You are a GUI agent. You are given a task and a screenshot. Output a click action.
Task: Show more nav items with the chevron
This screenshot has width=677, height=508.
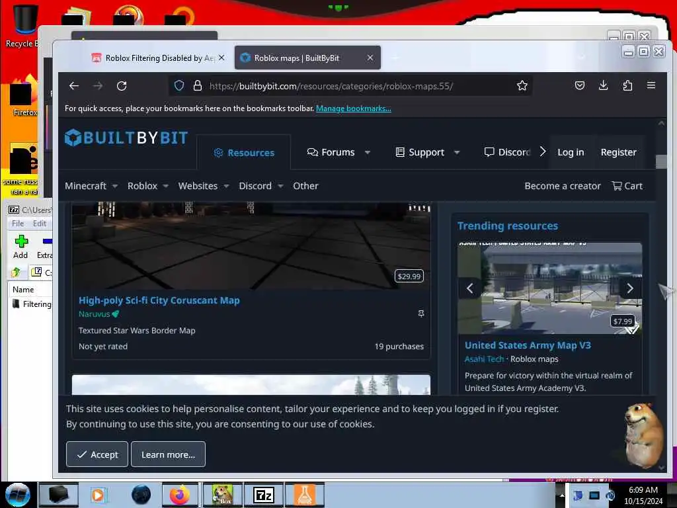pos(543,151)
